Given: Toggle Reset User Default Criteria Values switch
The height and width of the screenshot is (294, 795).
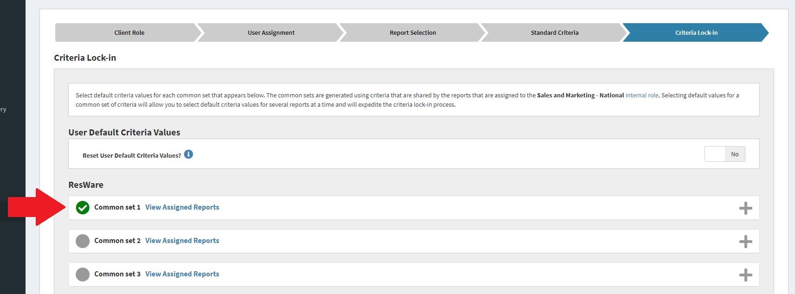Looking at the screenshot, I should 724,154.
